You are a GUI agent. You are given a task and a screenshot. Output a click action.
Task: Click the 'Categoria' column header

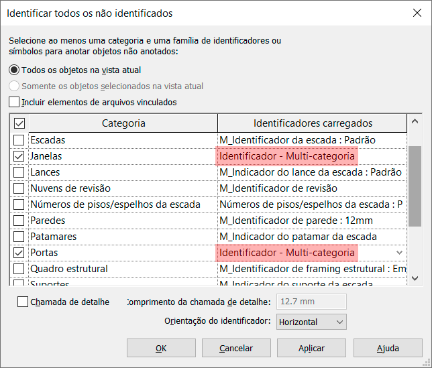pyautogui.click(x=123, y=123)
